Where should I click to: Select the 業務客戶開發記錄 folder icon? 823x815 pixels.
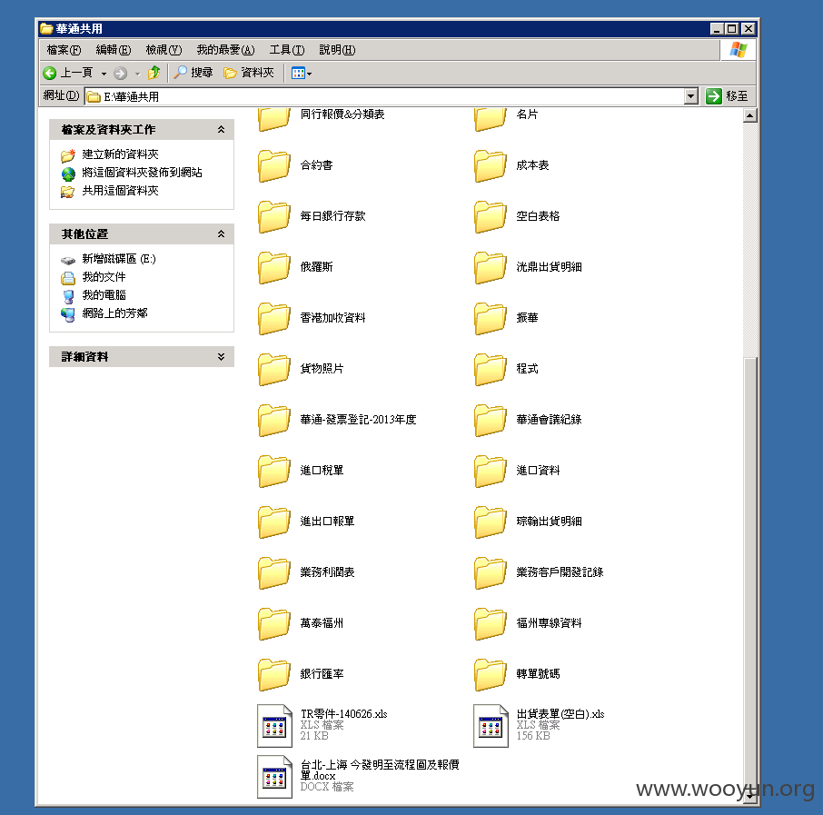click(491, 573)
